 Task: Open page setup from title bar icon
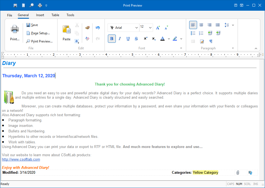pos(24,5)
